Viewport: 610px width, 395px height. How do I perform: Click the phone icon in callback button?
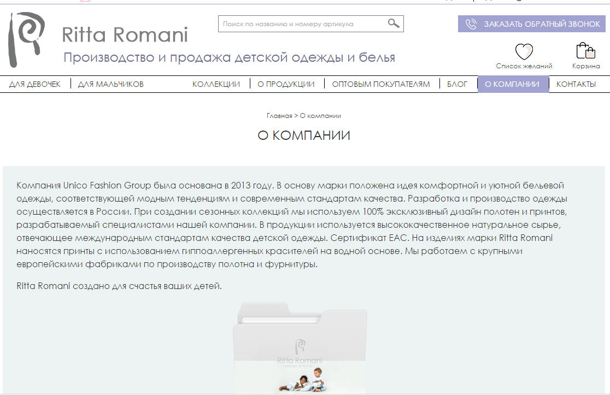pyautogui.click(x=471, y=24)
